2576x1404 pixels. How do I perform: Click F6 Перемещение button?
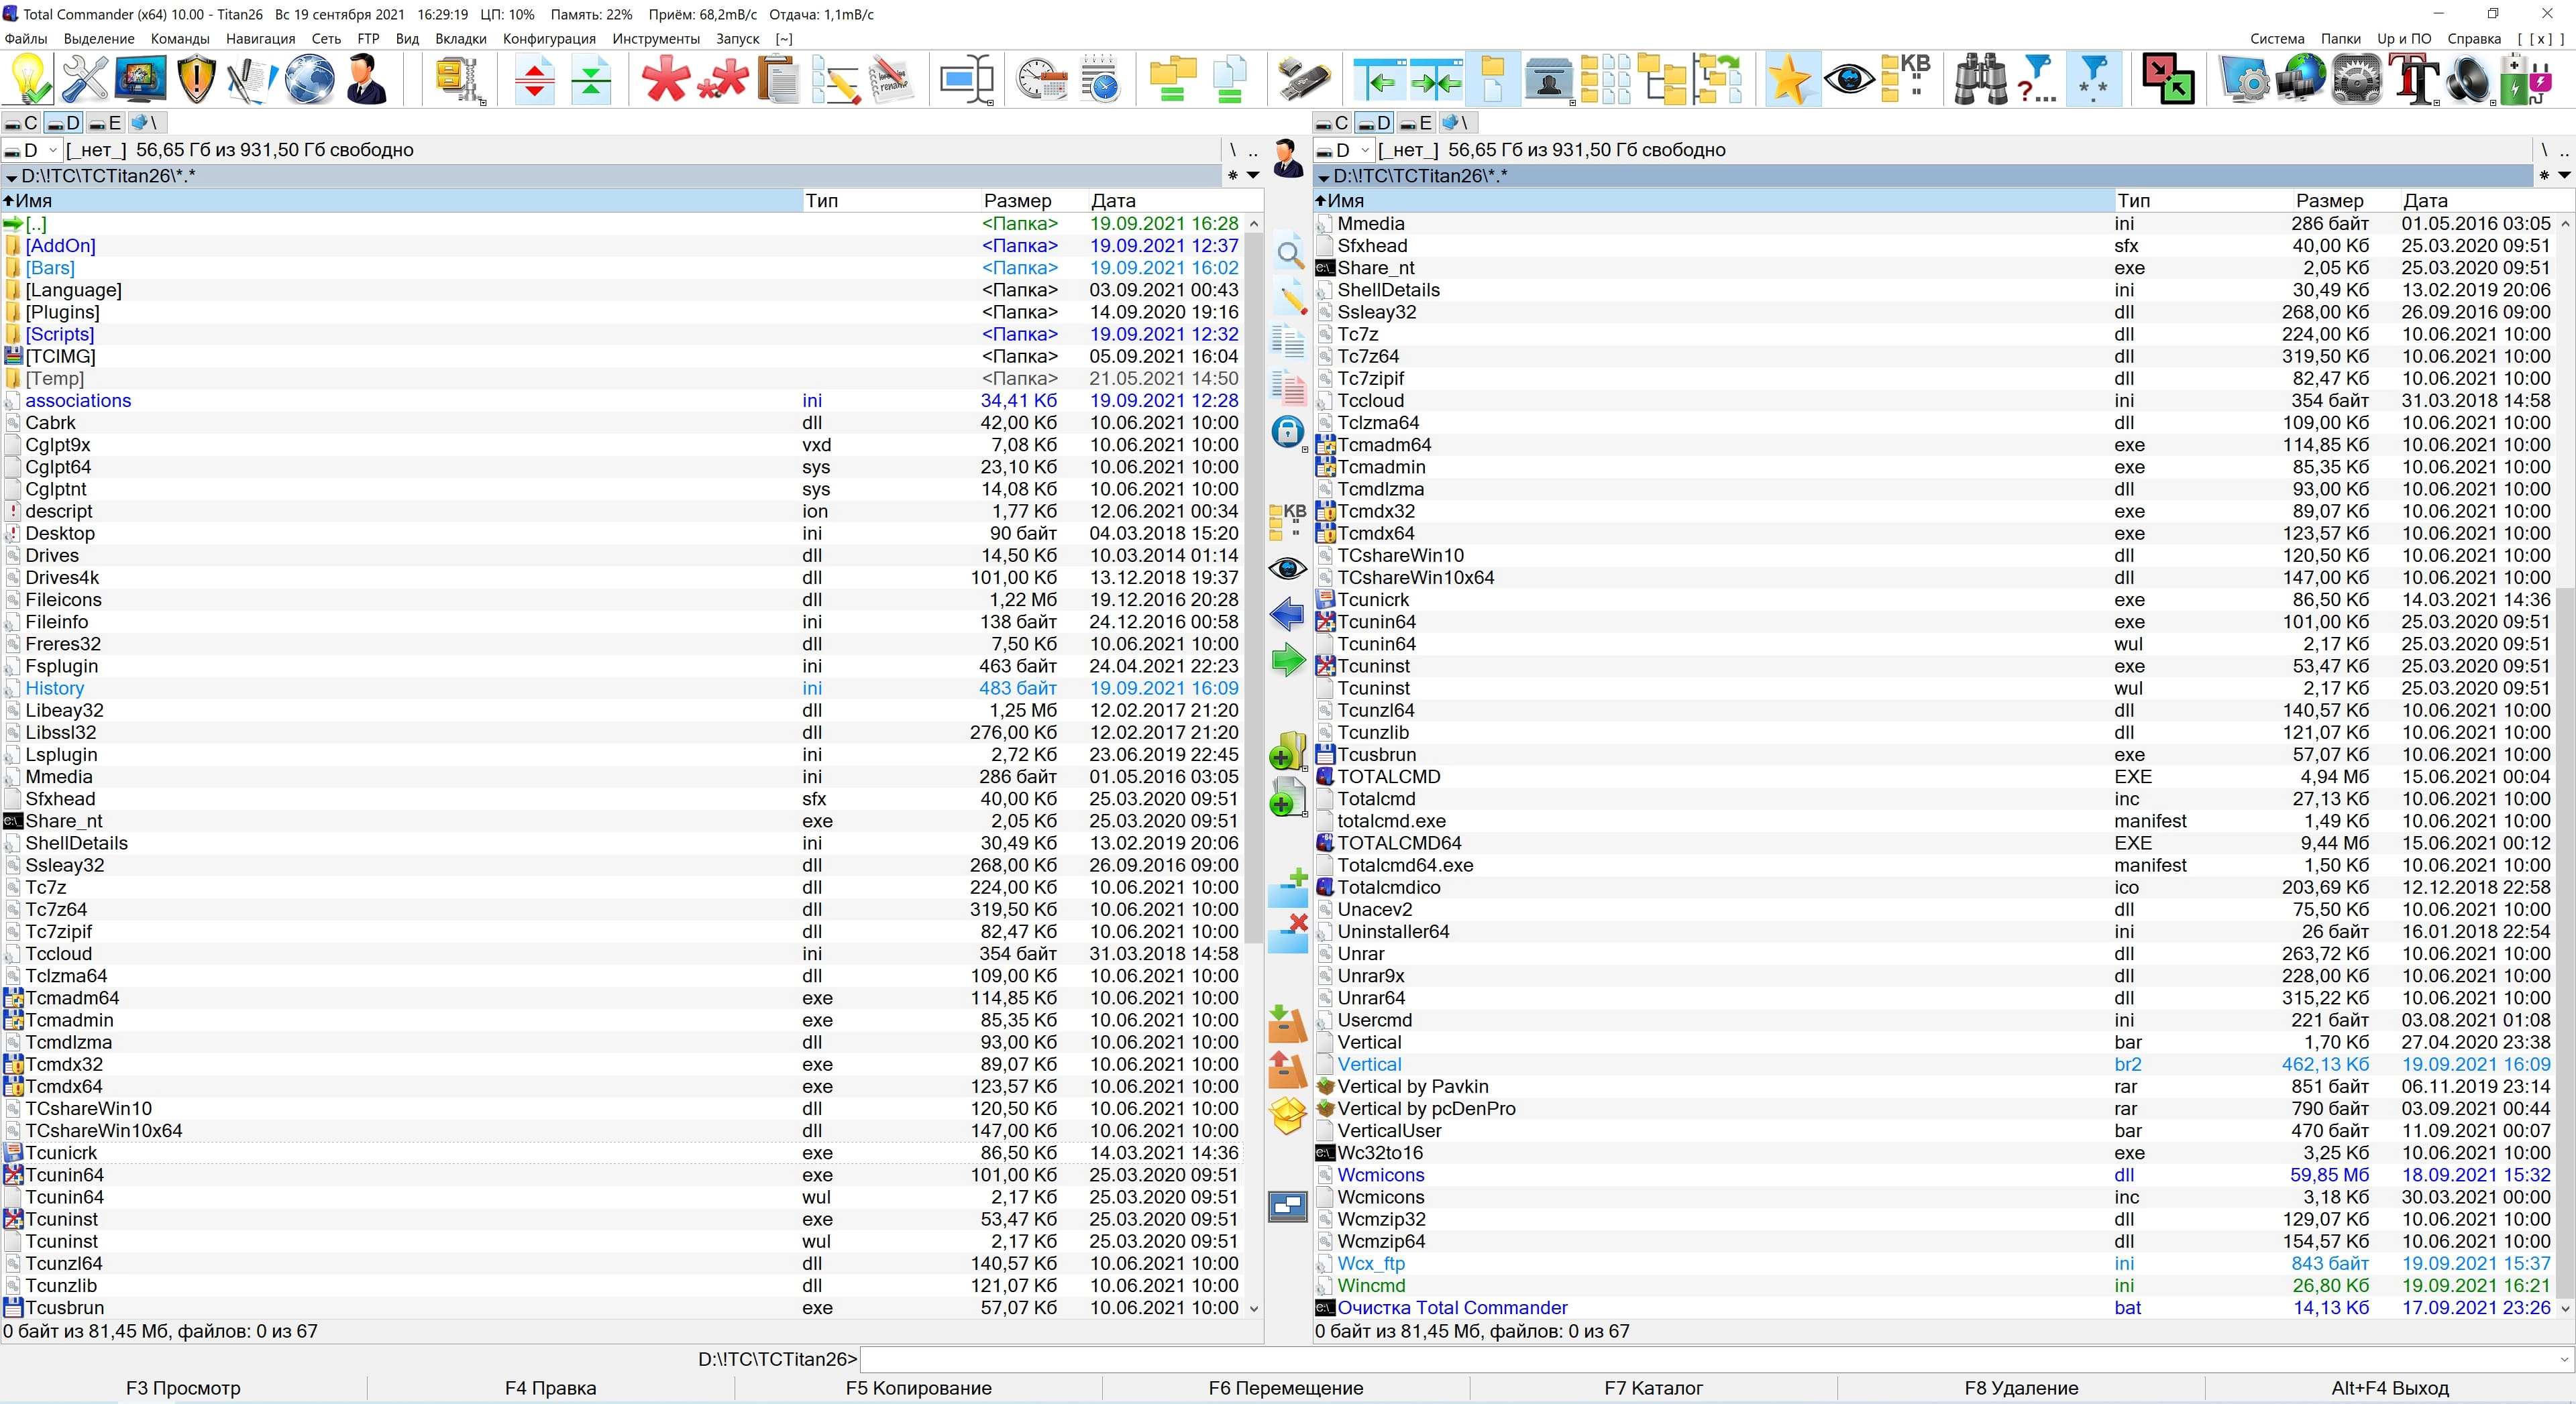pyautogui.click(x=1285, y=1388)
